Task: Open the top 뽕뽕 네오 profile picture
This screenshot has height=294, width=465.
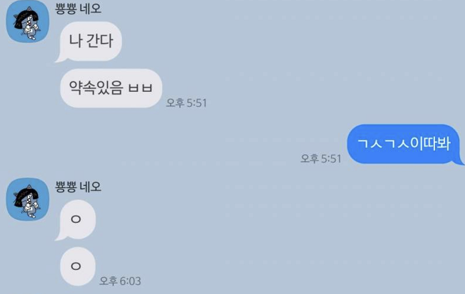Action: 28,21
